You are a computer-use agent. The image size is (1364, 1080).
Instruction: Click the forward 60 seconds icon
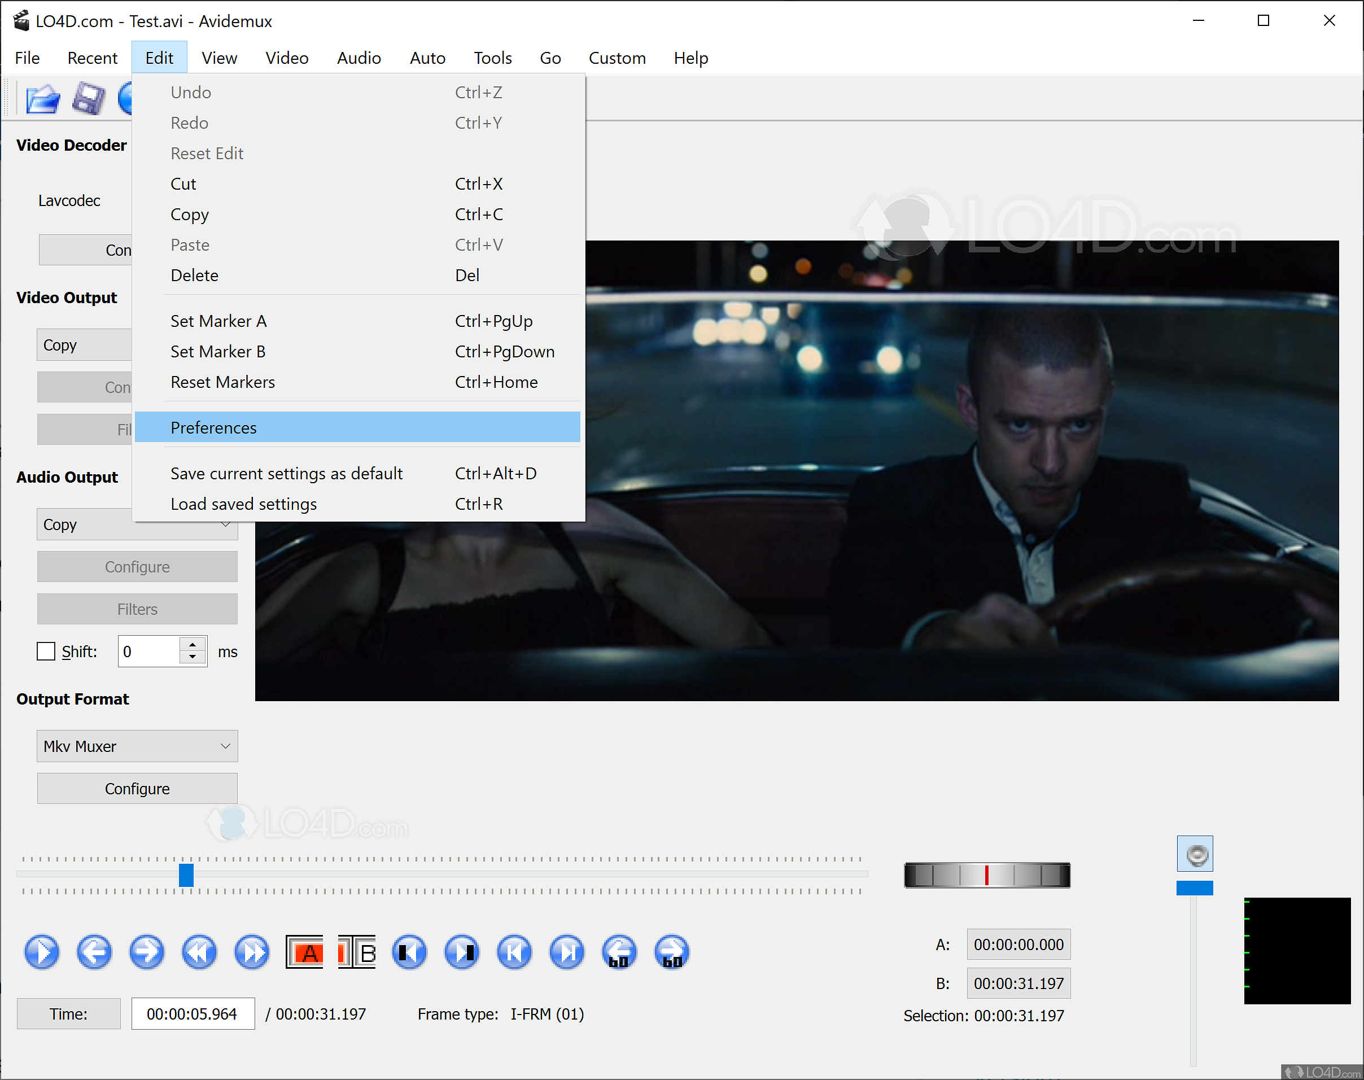(672, 952)
